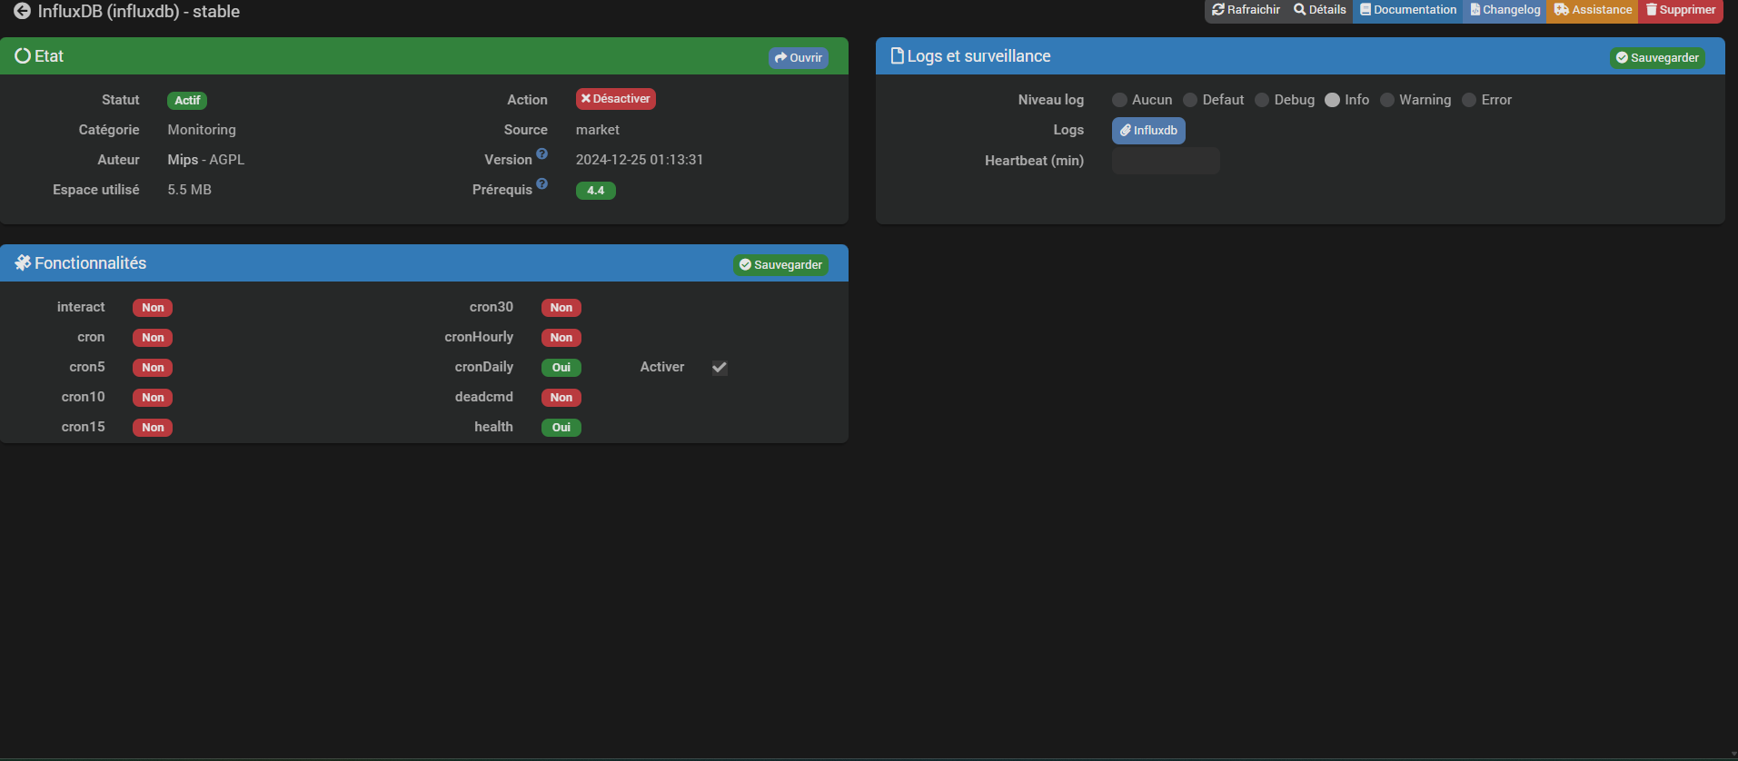Click the Fonctionnalités puzzle icon
Image resolution: width=1738 pixels, height=761 pixels.
(x=23, y=263)
